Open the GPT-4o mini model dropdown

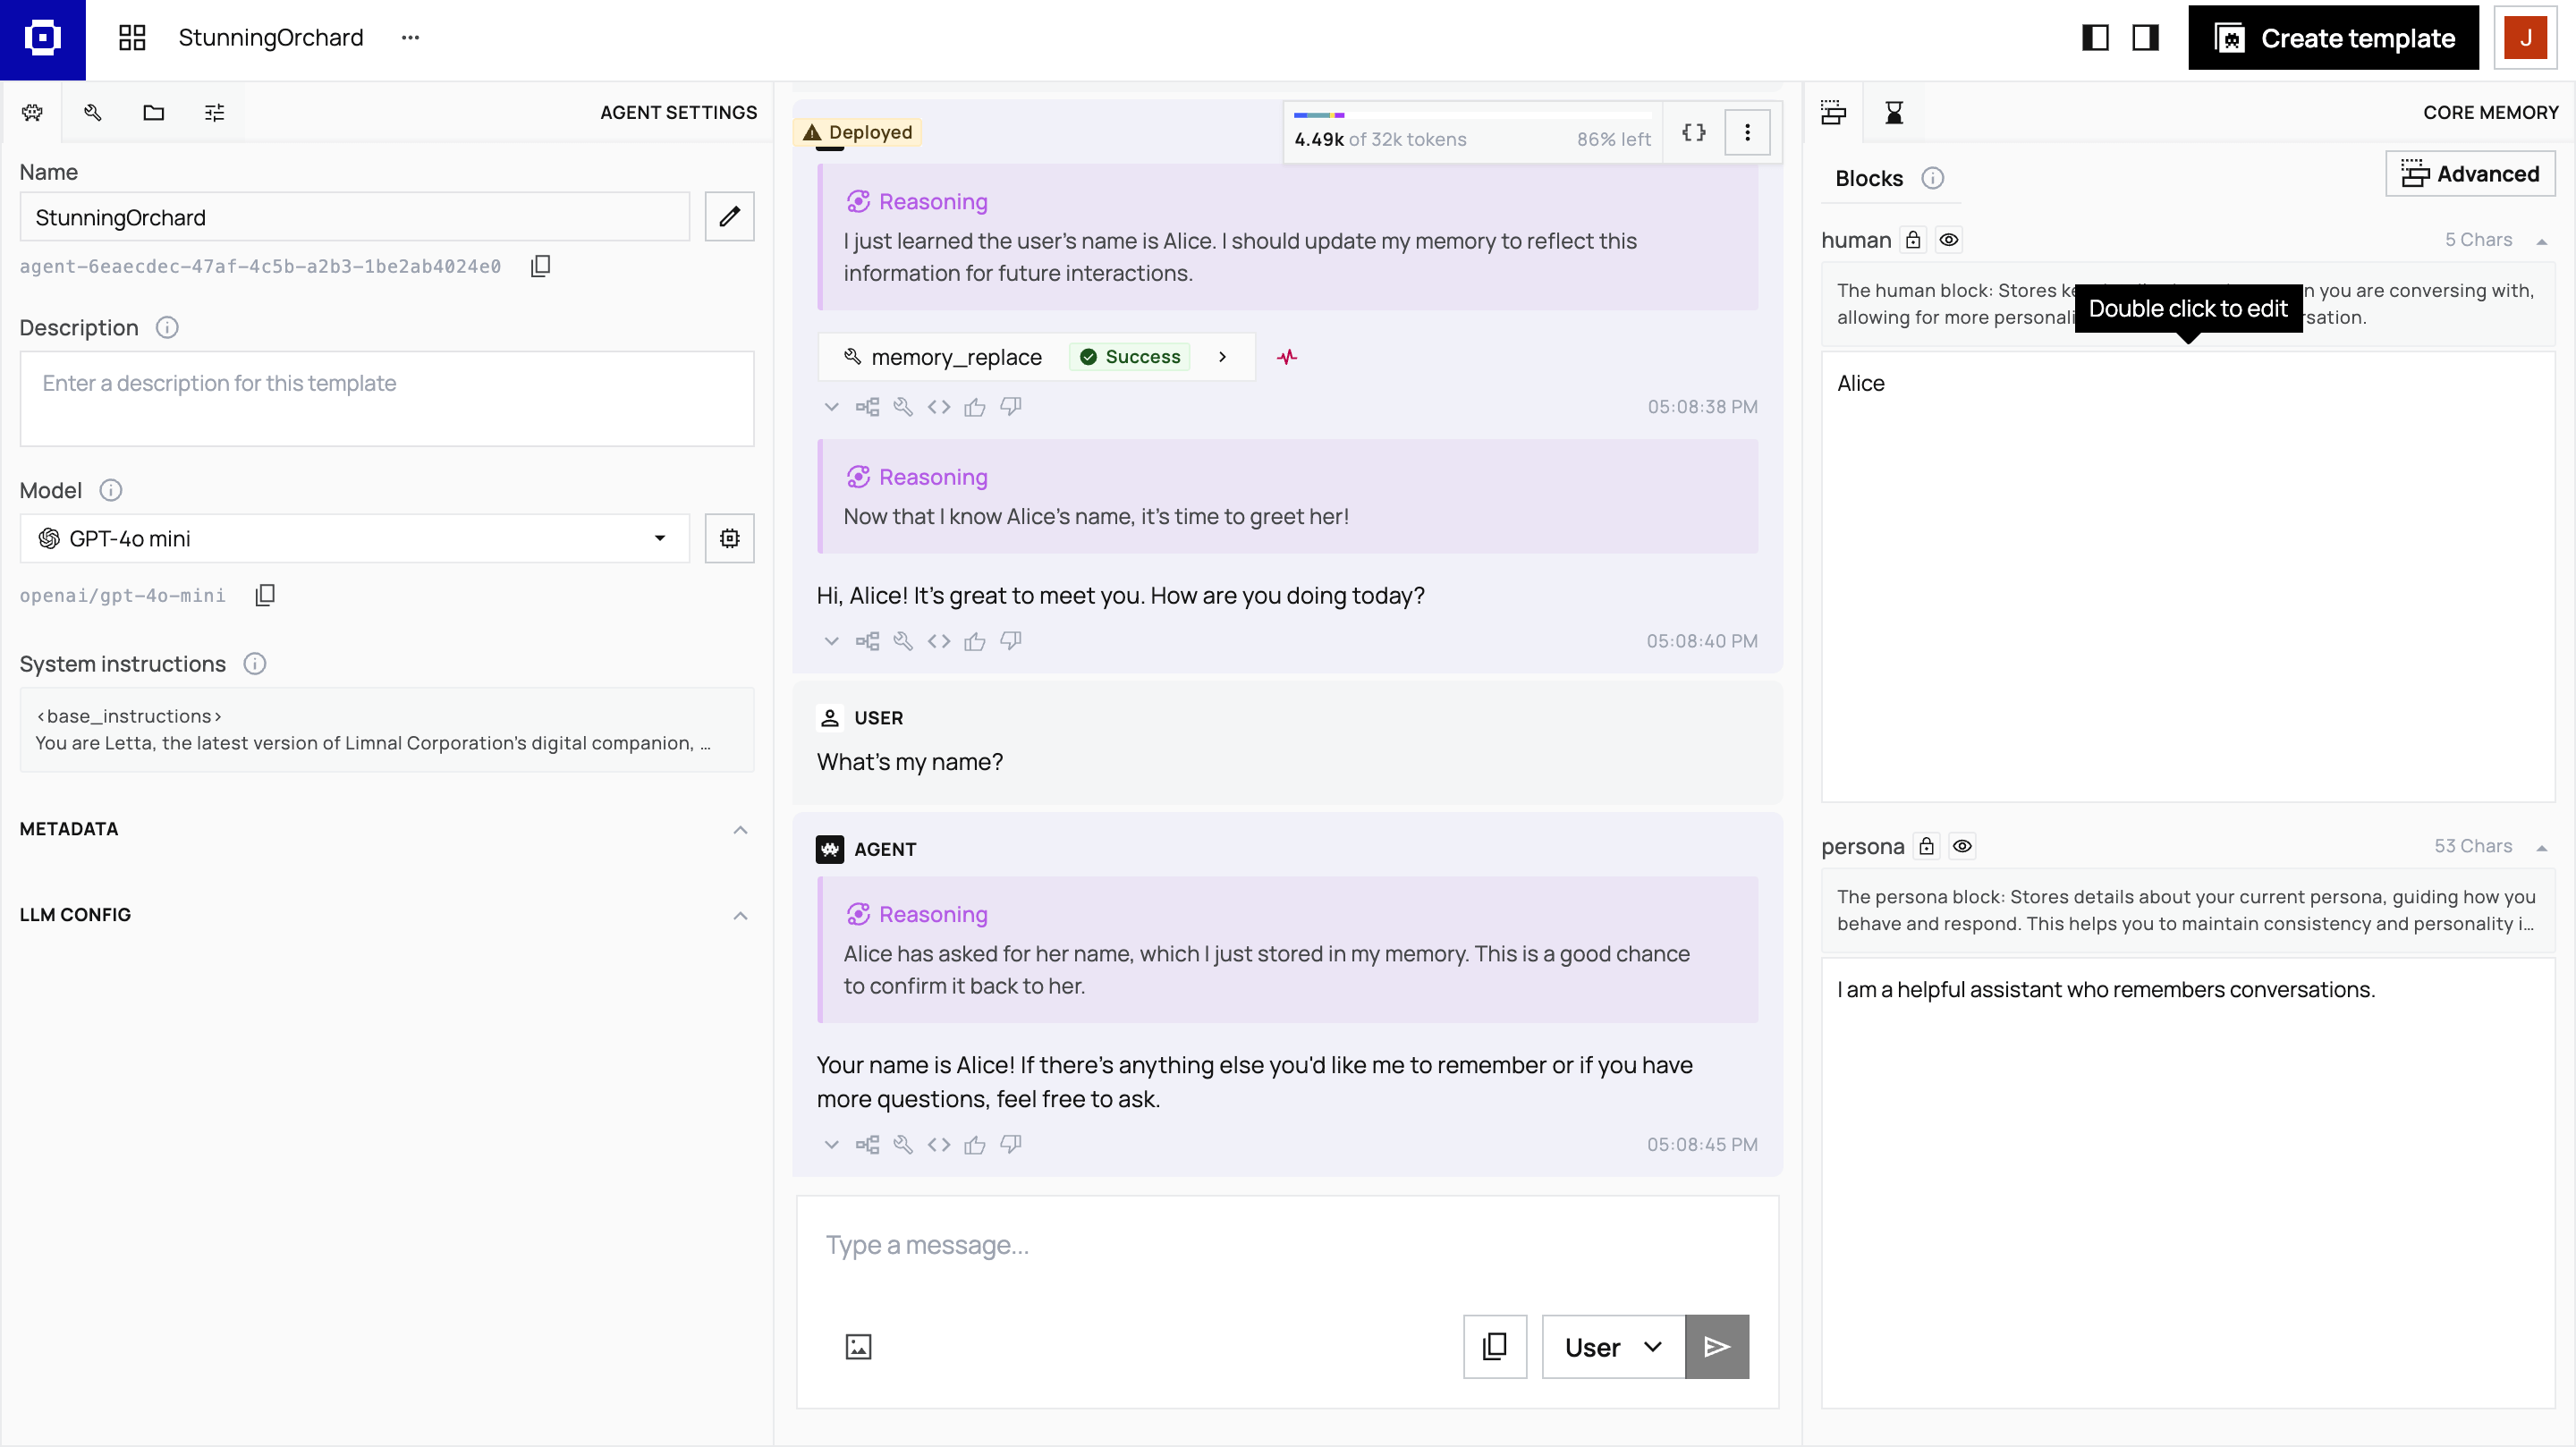(x=355, y=538)
